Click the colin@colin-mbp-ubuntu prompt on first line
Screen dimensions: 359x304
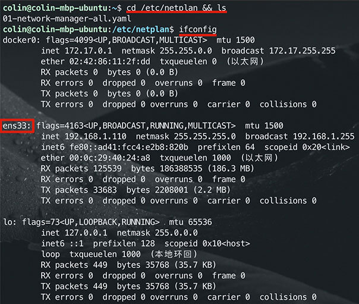57,8
